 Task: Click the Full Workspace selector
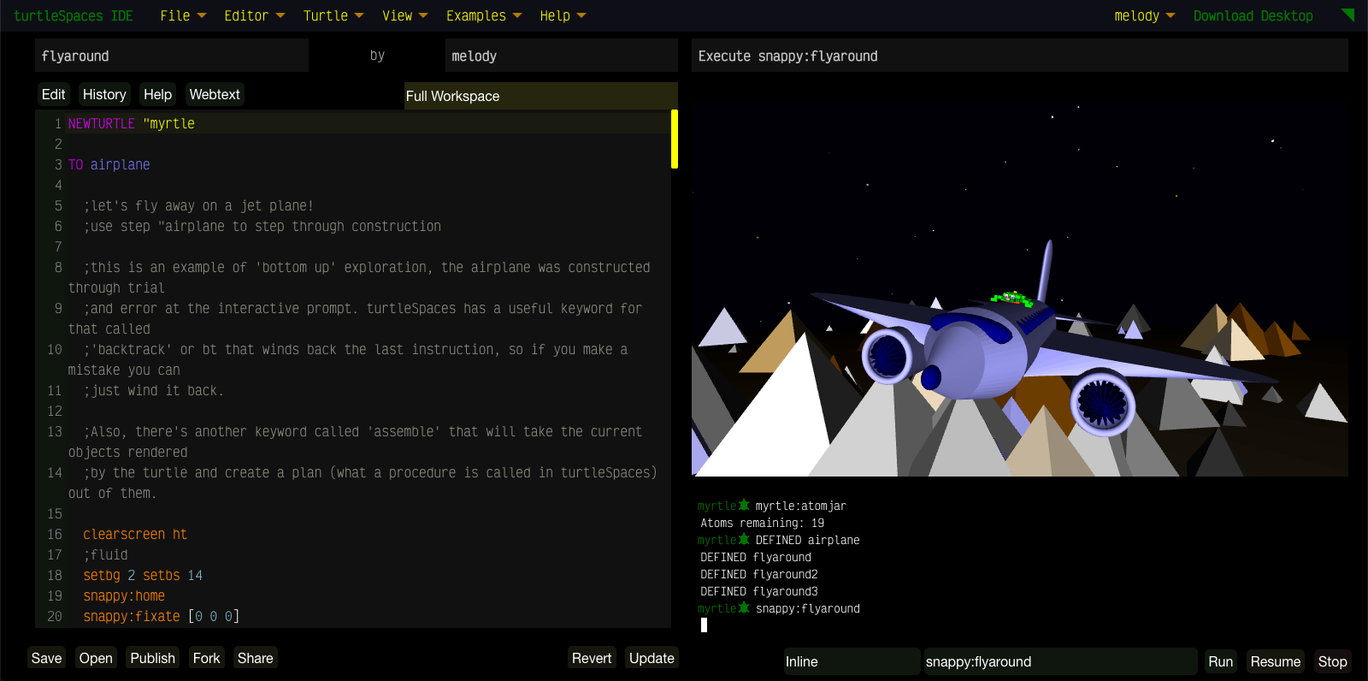pos(540,96)
